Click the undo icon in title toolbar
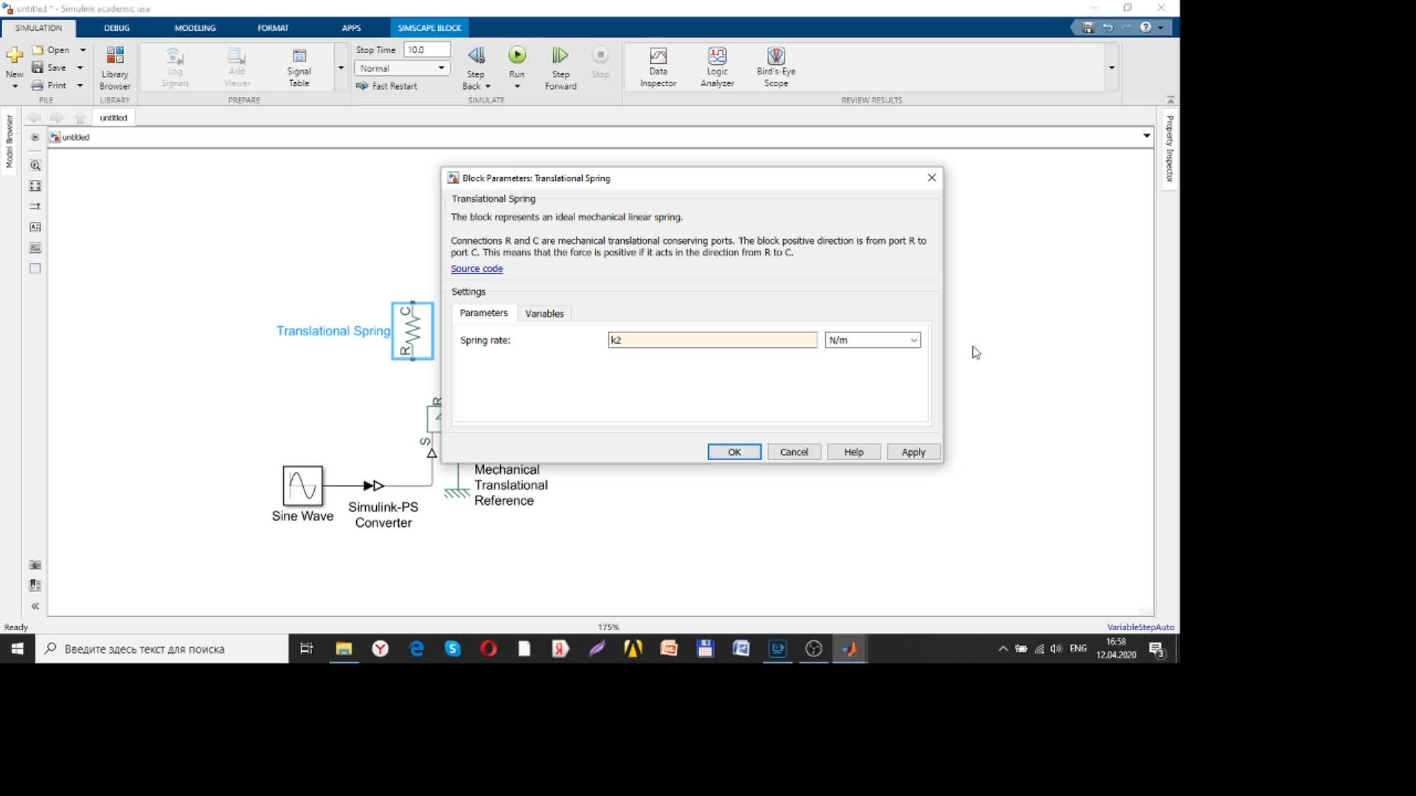1416x796 pixels. pyautogui.click(x=1107, y=27)
